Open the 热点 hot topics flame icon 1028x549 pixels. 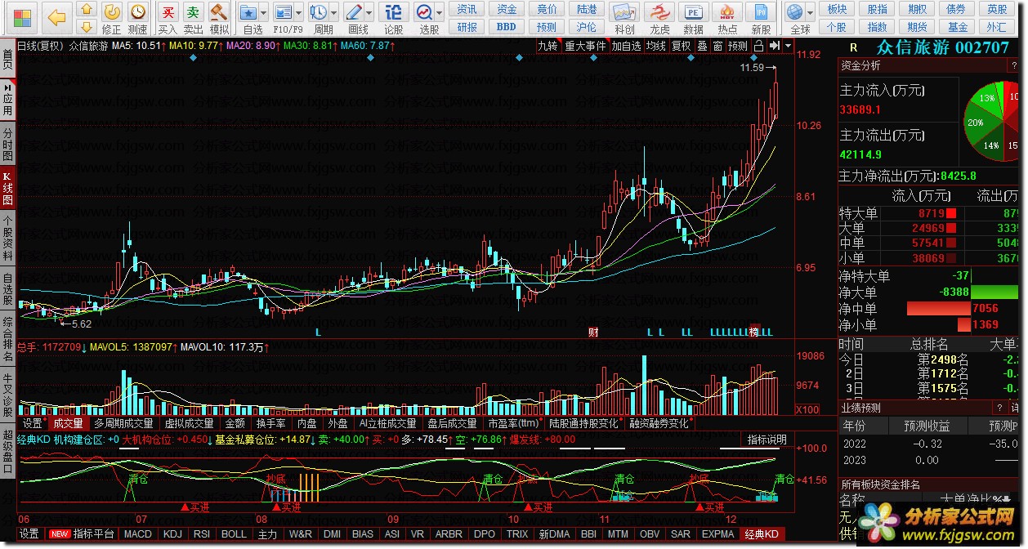click(727, 17)
